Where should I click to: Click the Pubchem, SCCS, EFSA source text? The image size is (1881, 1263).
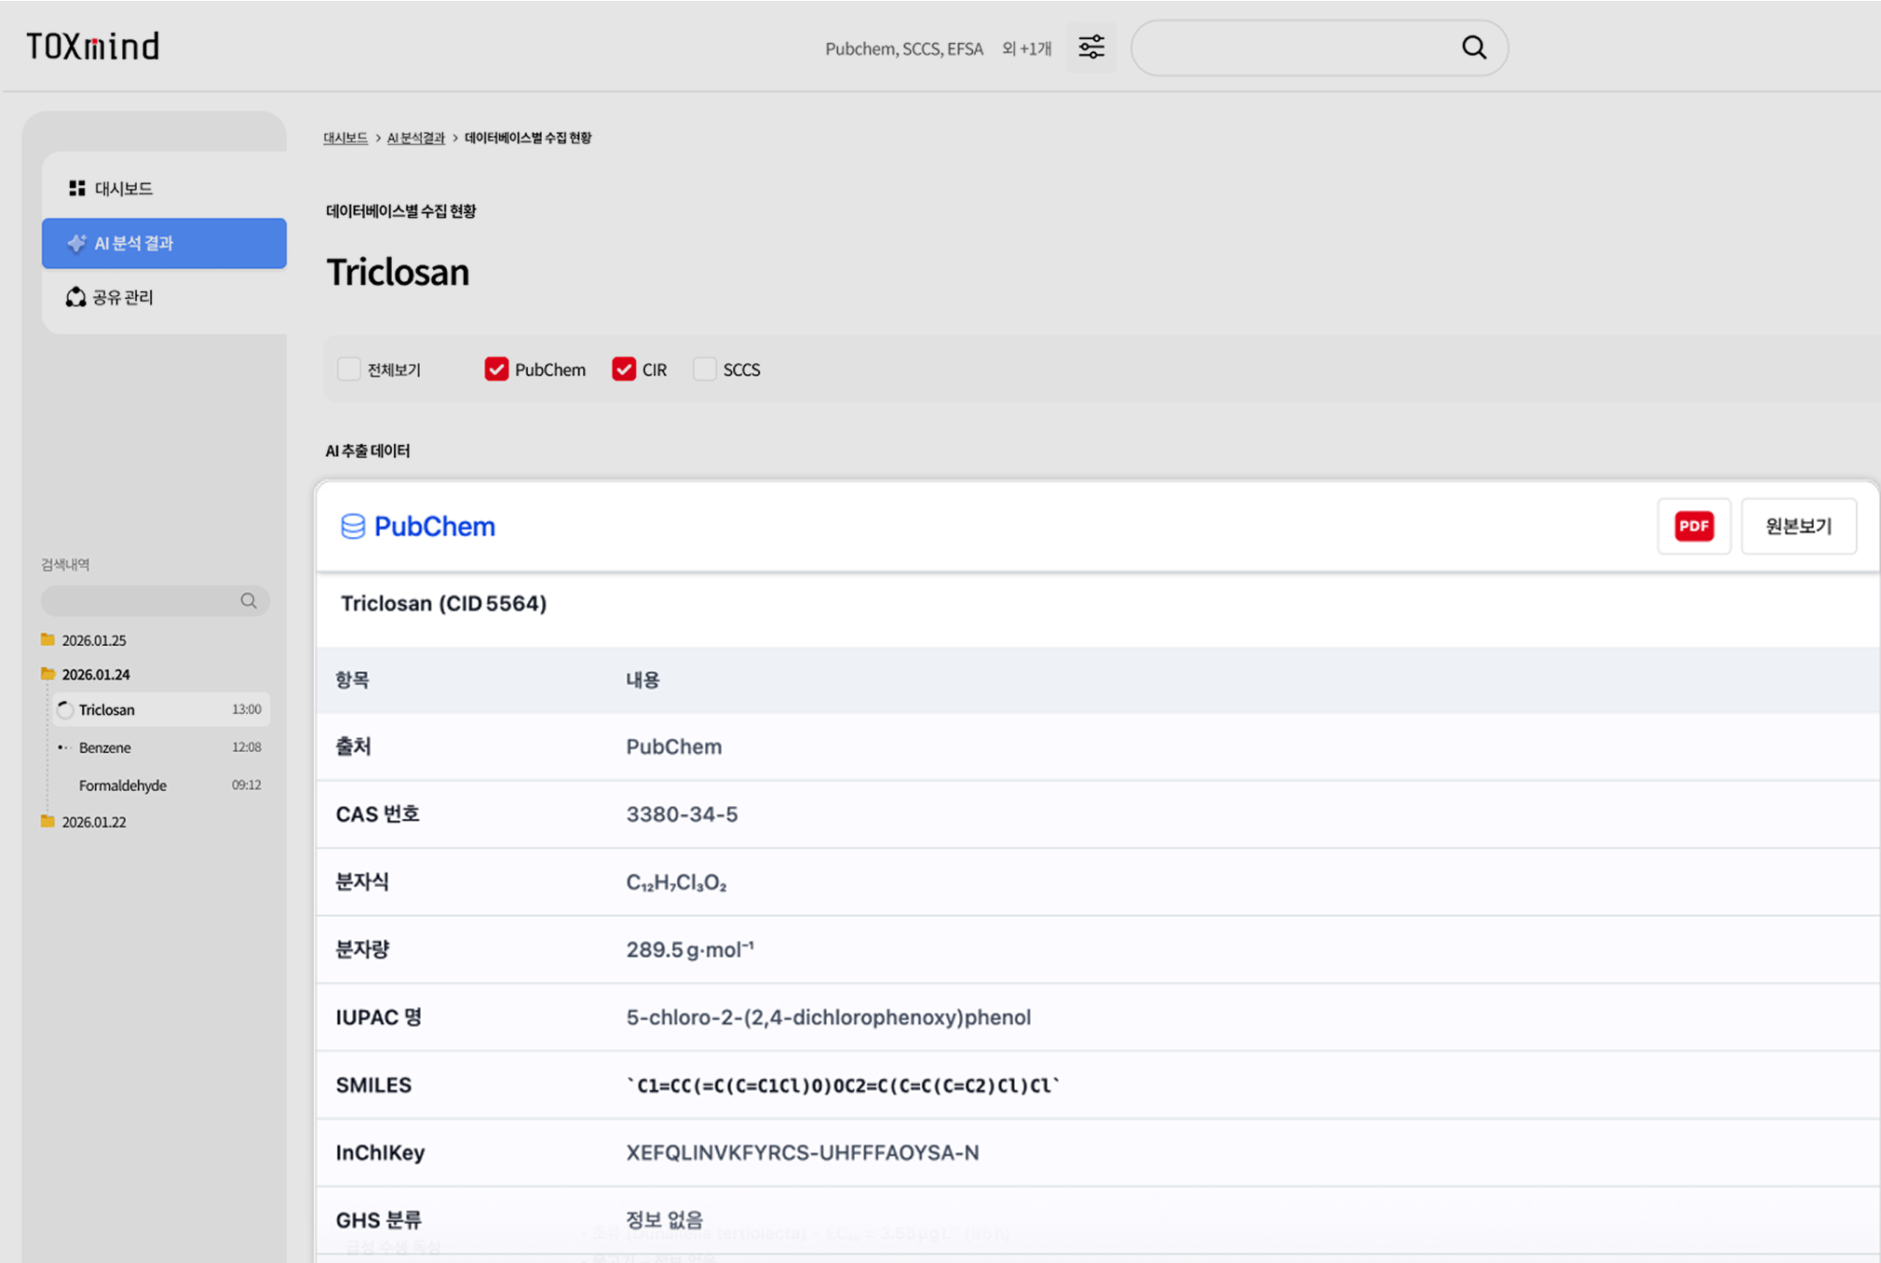tap(904, 48)
